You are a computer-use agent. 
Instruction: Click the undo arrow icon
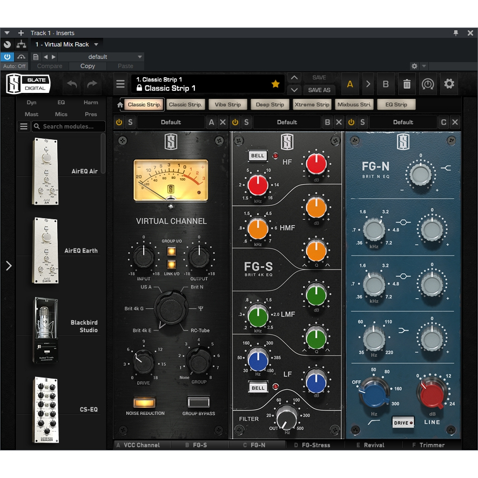tap(72, 84)
